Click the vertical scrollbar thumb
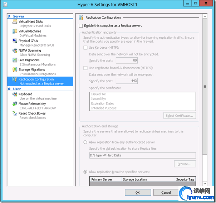This screenshot has height=203, width=216. point(205,87)
